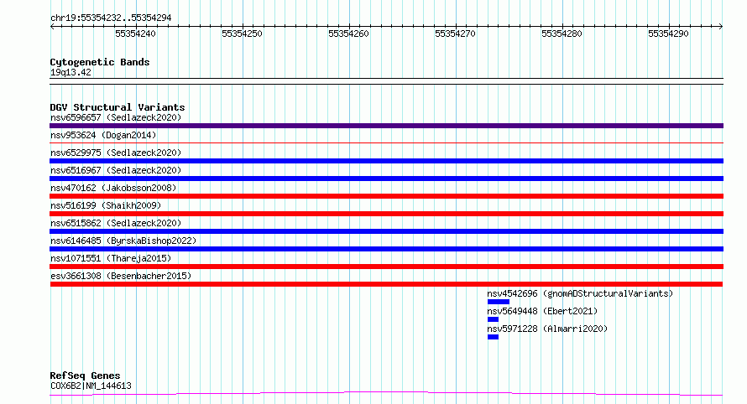This screenshot has width=747, height=404.
Task: Click the 55354260 ruler tick mark
Action: click(349, 27)
